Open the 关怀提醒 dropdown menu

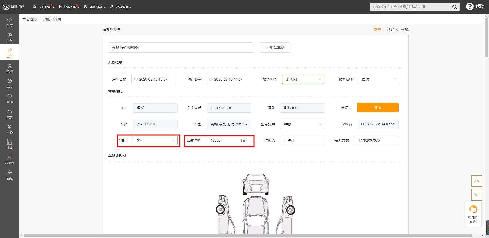[x=44, y=7]
